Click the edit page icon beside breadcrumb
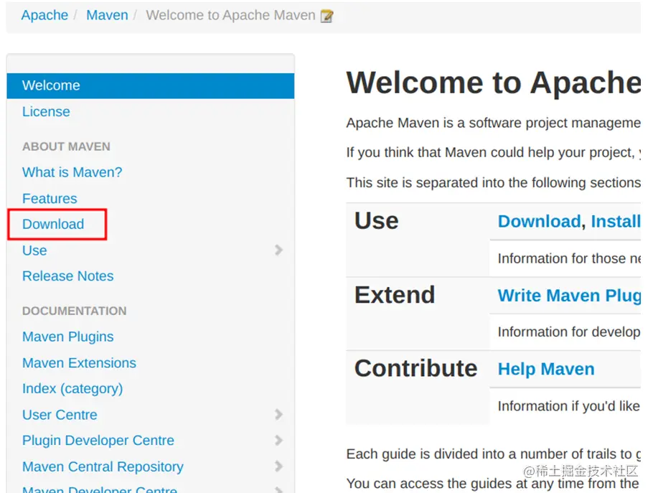 327,16
